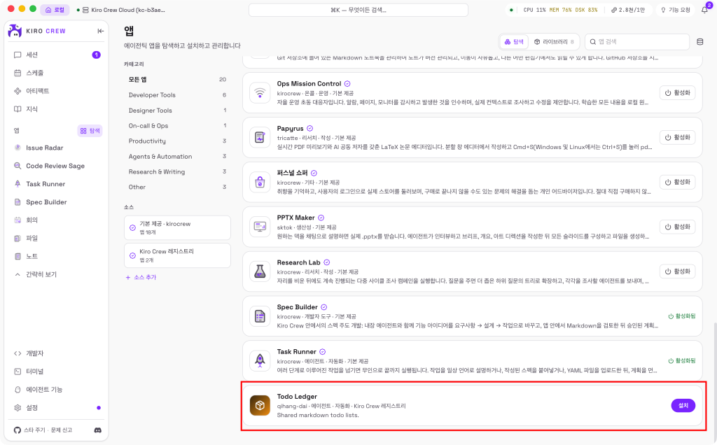Image resolution: width=717 pixels, height=445 pixels.
Task: Open the Issue Radar app
Action: (x=56, y=148)
